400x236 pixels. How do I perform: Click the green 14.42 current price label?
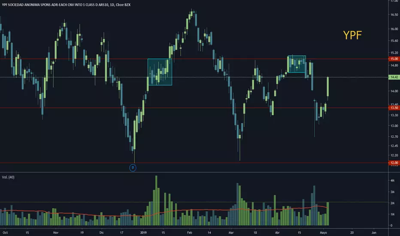pyautogui.click(x=394, y=77)
